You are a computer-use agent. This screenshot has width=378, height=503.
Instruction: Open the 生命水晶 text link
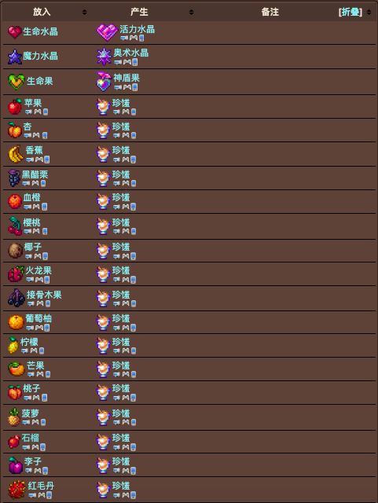click(x=40, y=31)
